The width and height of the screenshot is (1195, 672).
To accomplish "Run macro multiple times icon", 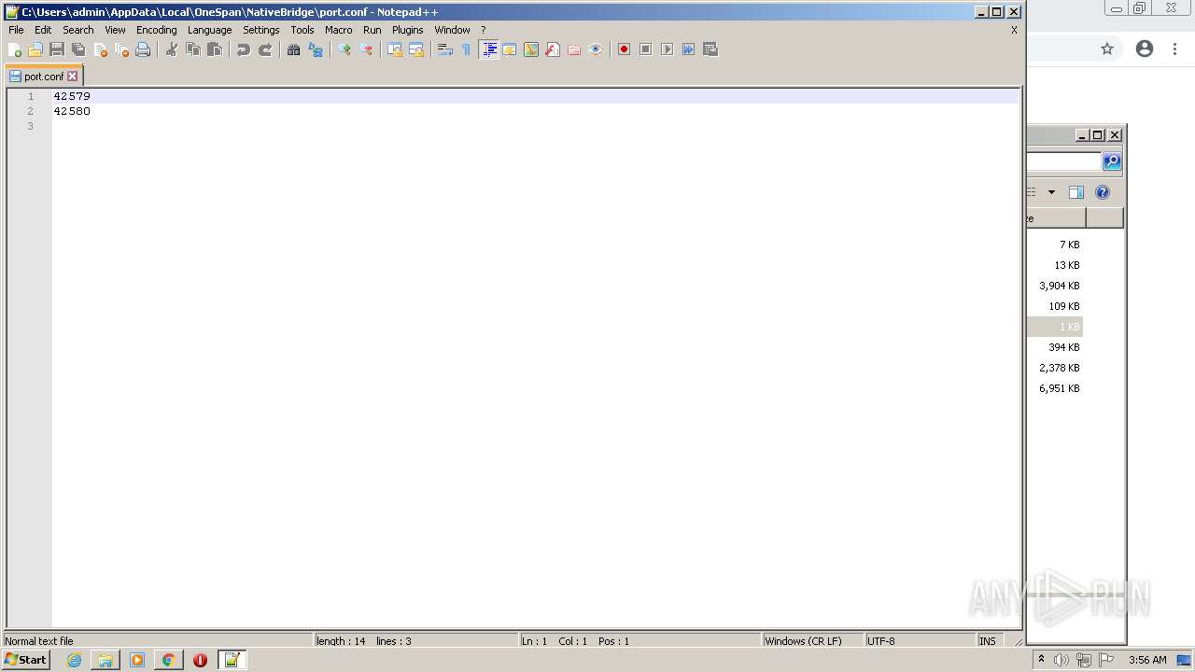I will [689, 49].
